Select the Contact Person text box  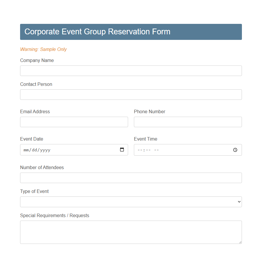[131, 95]
